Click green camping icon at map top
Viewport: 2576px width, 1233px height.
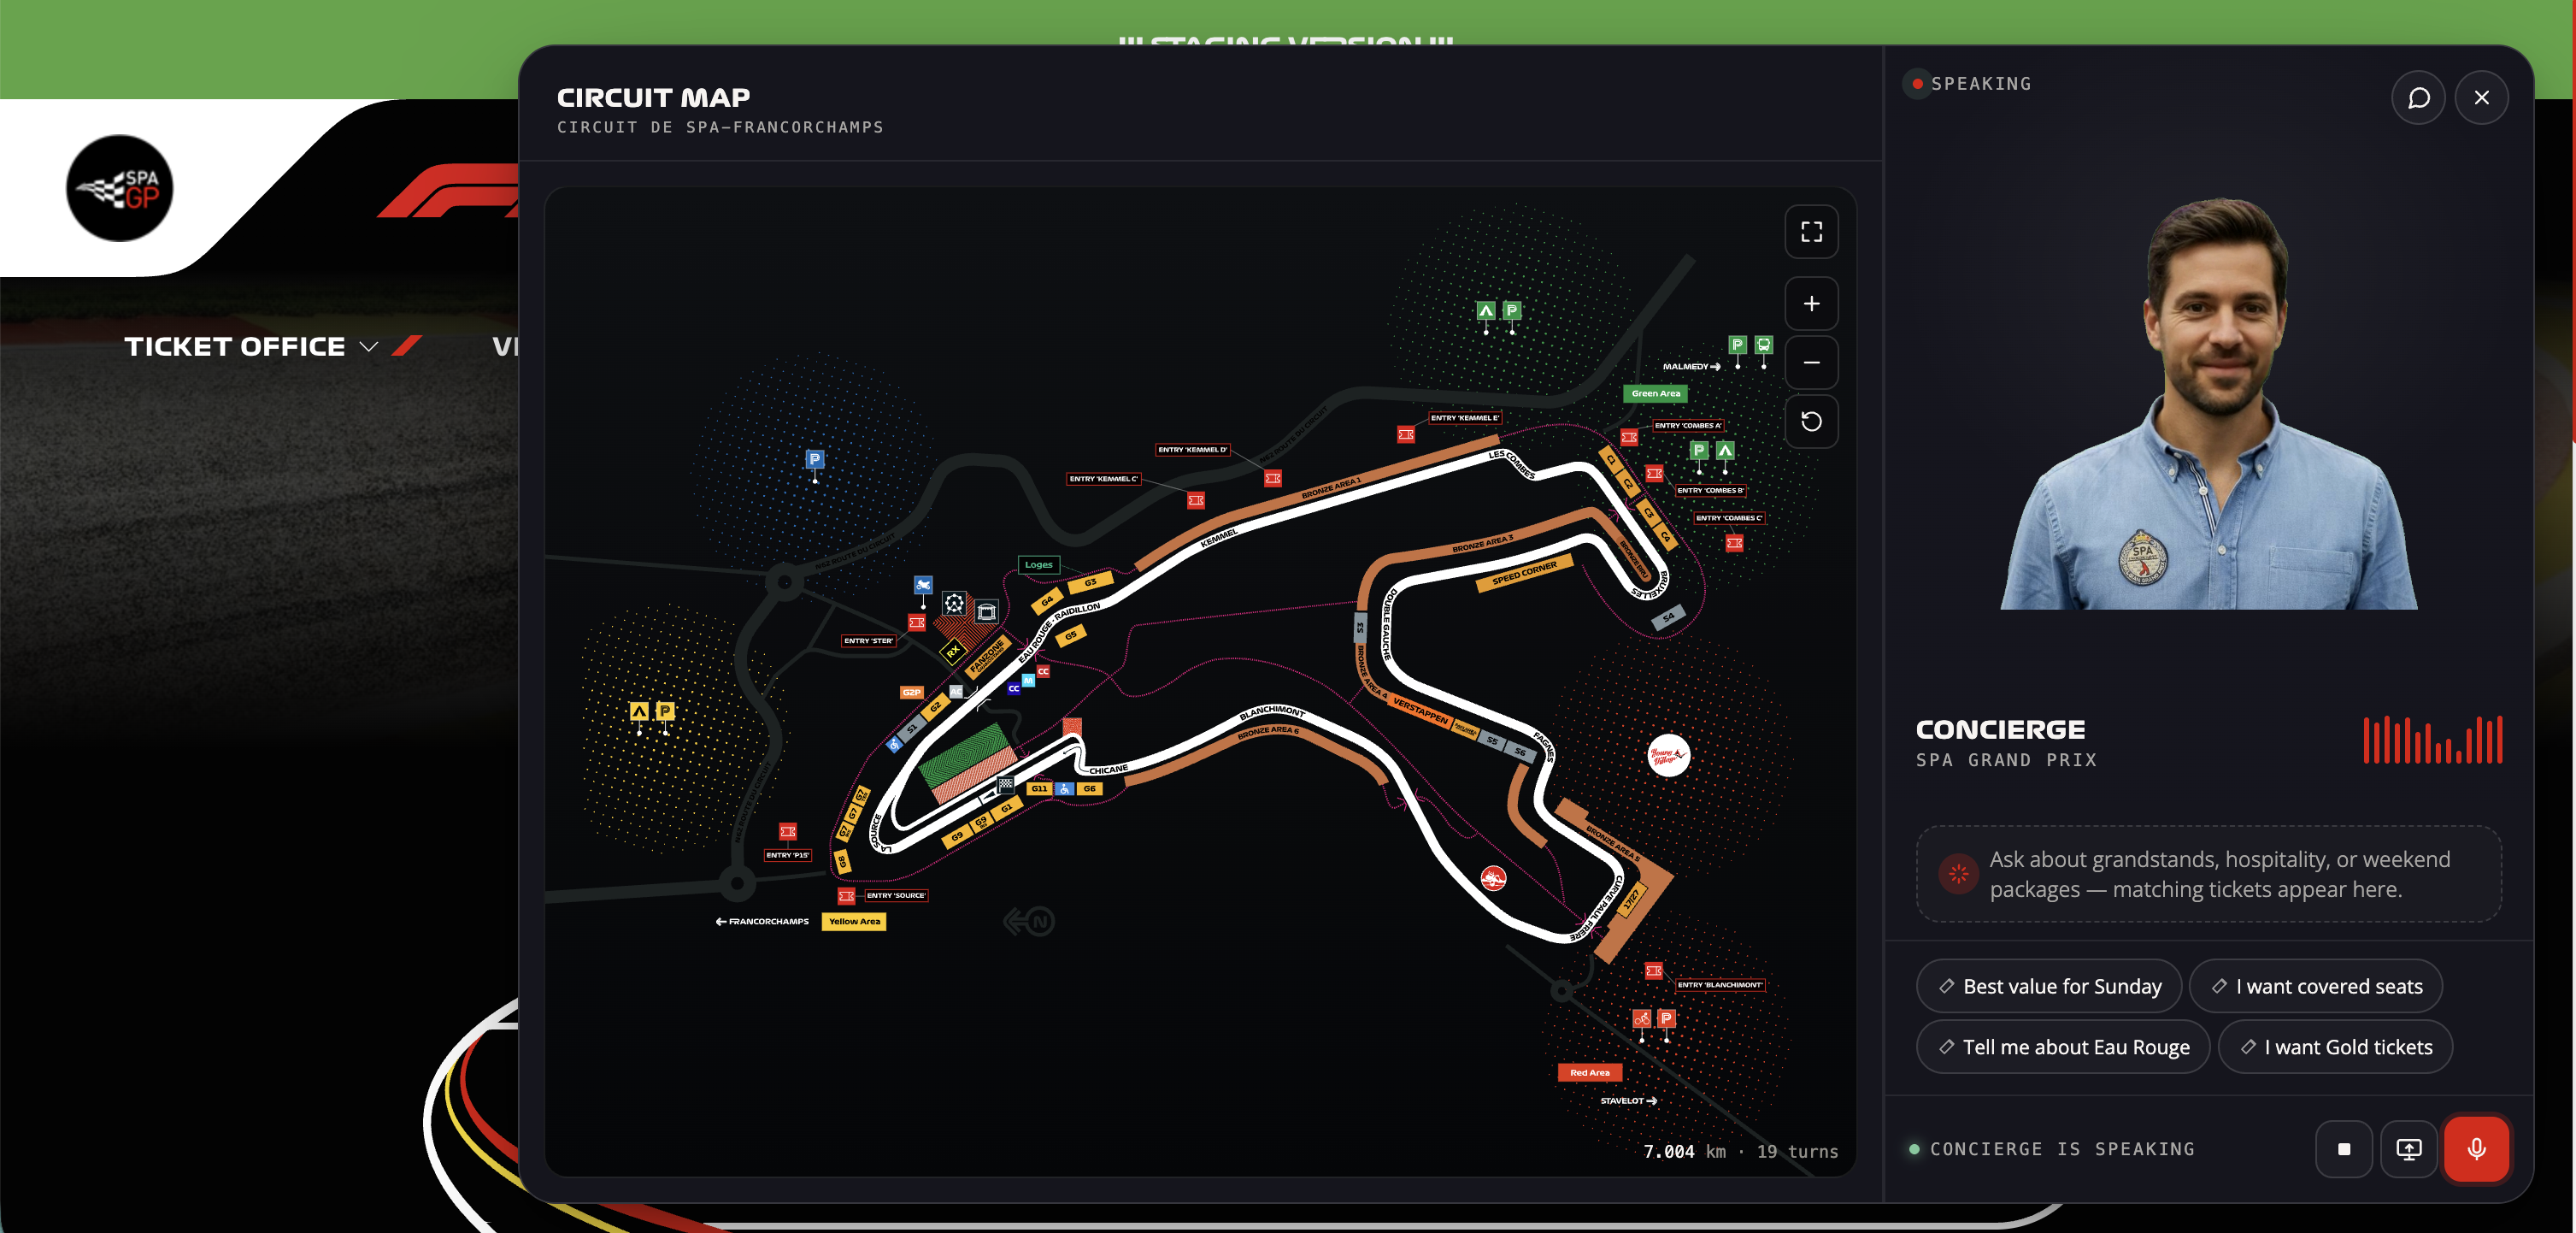1486,311
